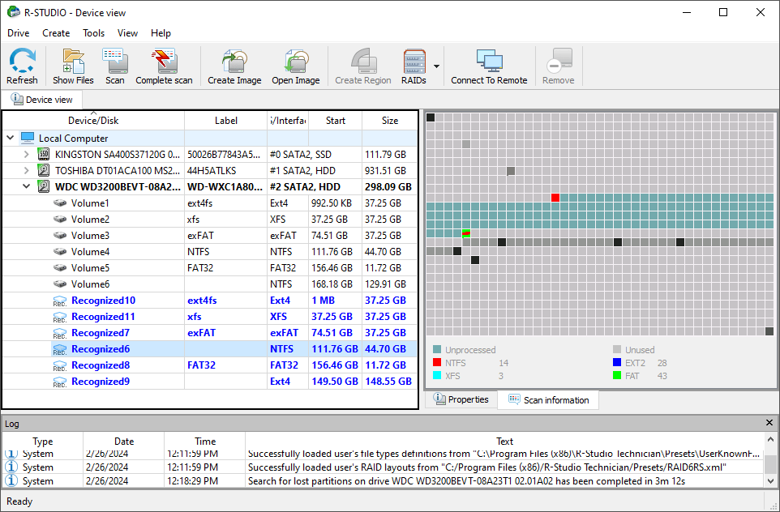Expand the TOSHIBA drive node
780x512 pixels.
(x=27, y=170)
